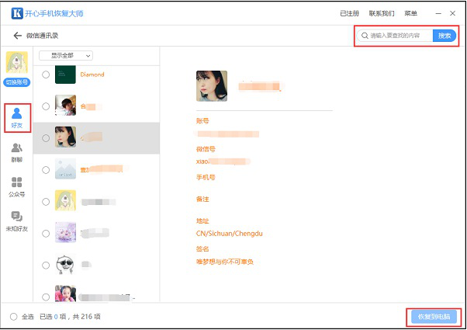Minimize the application window

click(x=438, y=13)
